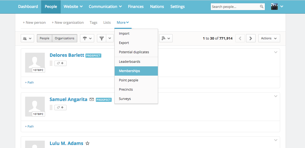305x148 pixels.
Task: Toggle the People view button
Action: (45, 39)
